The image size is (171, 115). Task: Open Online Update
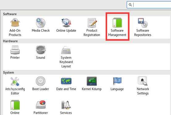[x=66, y=25]
